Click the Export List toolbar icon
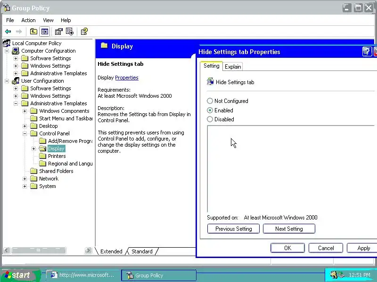The height and width of the screenshot is (282, 377). [70, 31]
